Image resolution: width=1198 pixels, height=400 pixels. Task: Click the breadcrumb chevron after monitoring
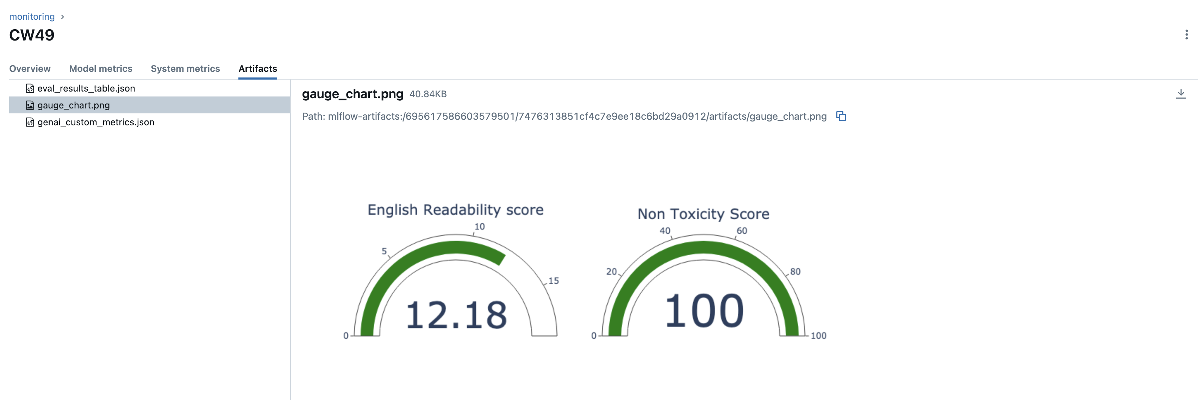(62, 17)
